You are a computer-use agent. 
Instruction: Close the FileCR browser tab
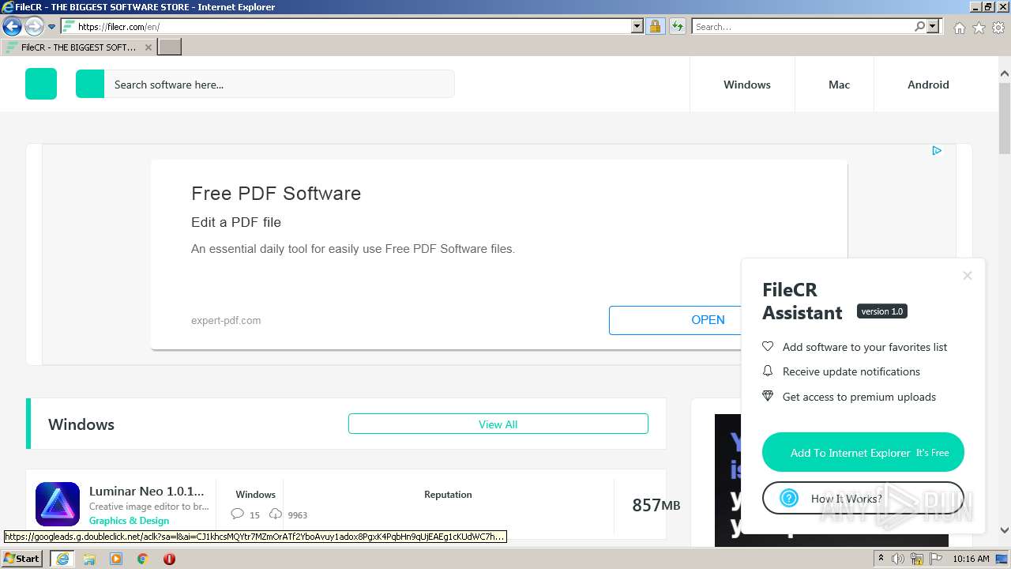[x=148, y=47]
